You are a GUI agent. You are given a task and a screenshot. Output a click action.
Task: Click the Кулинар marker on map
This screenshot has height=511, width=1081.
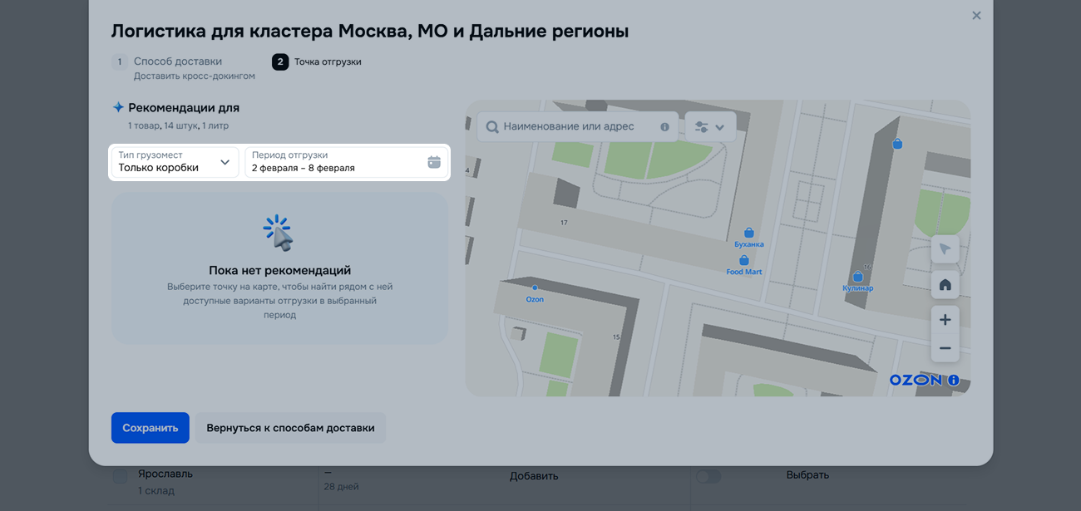(x=857, y=278)
